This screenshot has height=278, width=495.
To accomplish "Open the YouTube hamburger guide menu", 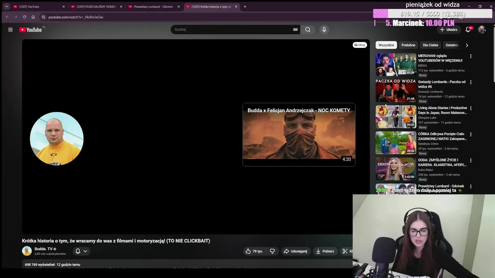I will (10, 30).
